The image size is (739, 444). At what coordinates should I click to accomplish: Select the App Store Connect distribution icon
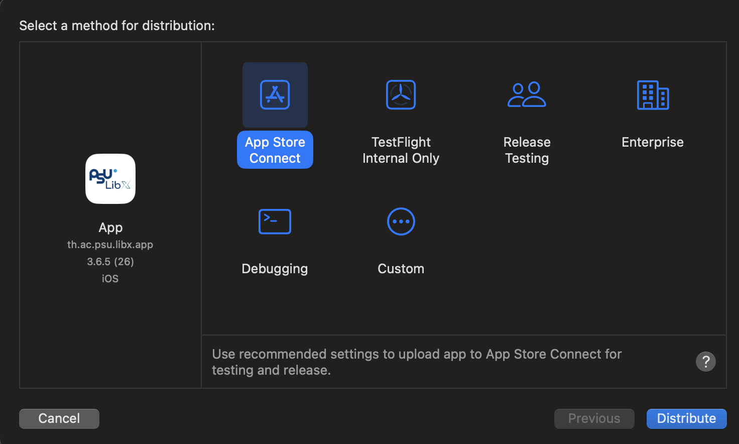pyautogui.click(x=275, y=94)
